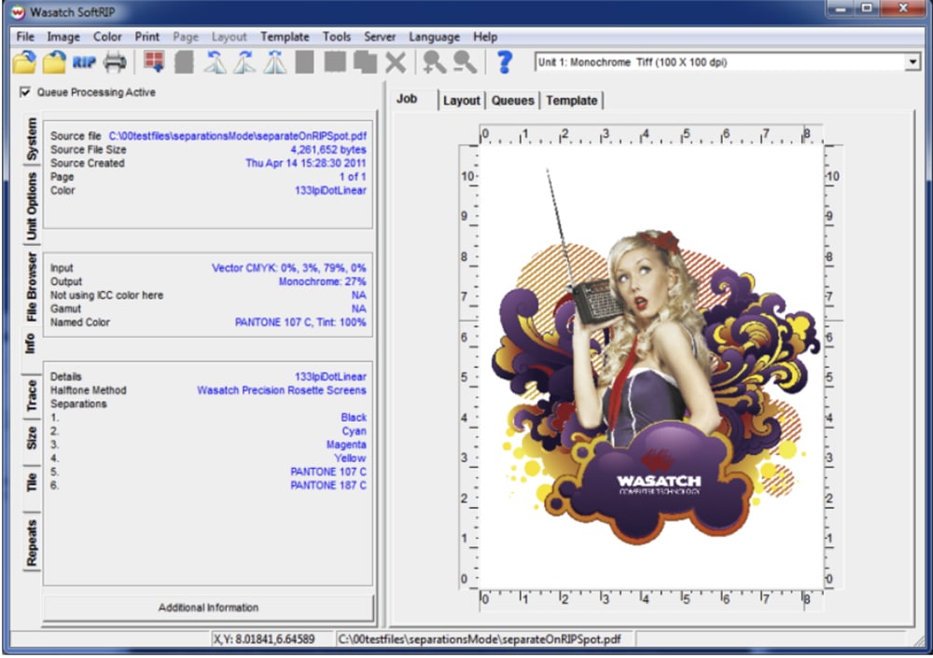Click the X delete icon in toolbar
The image size is (933, 658).
coord(396,62)
